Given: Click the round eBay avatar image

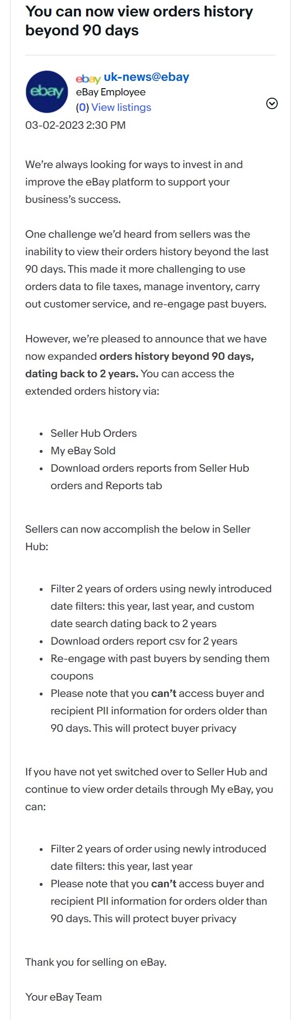Looking at the screenshot, I should point(46,92).
